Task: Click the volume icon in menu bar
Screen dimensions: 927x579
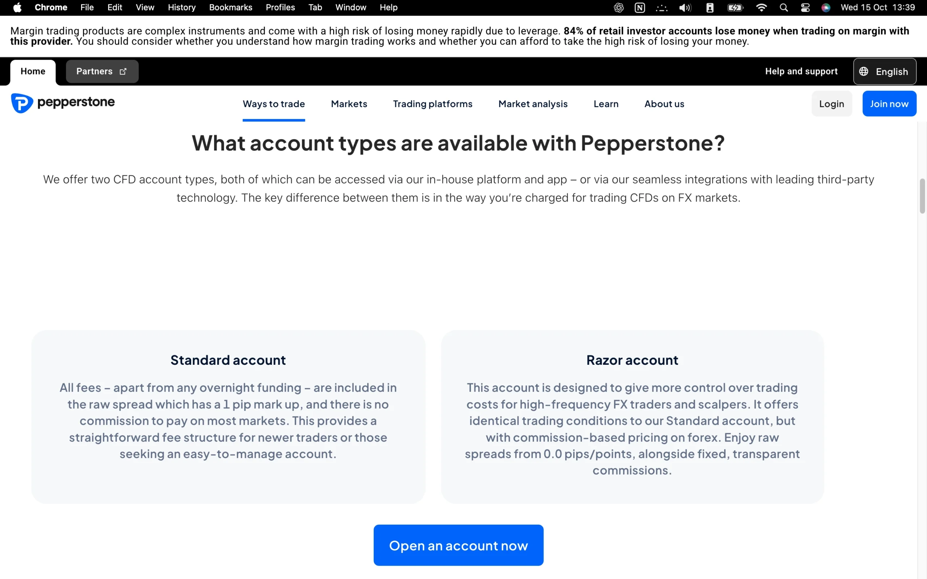Action: click(685, 8)
